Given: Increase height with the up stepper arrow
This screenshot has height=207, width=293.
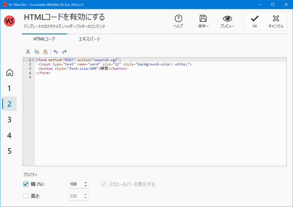Looking at the screenshot, I should (x=85, y=194).
